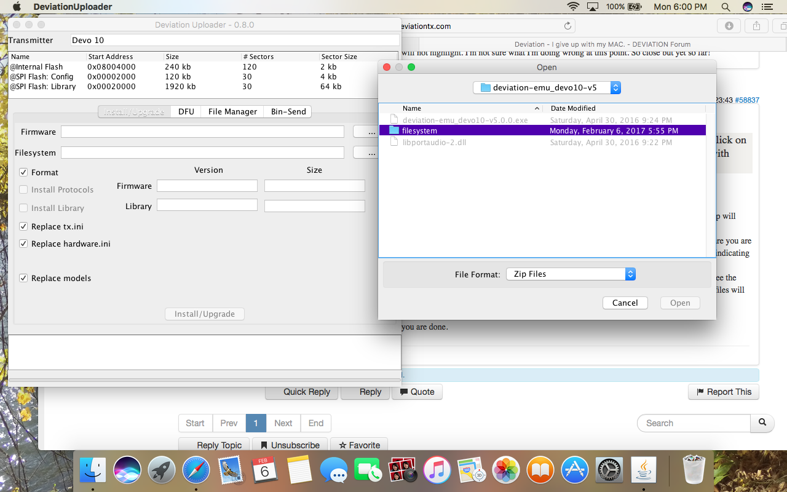The height and width of the screenshot is (492, 787).
Task: Click the Quote forum button
Action: point(416,392)
